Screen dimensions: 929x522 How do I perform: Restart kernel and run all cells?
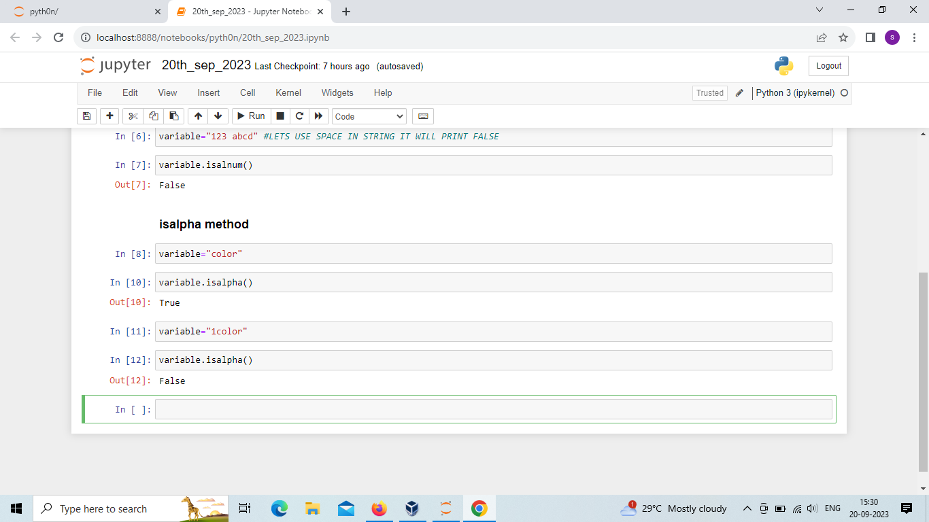[x=318, y=116]
